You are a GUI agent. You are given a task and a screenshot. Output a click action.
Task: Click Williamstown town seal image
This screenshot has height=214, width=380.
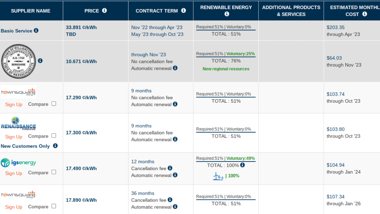[x=18, y=61]
